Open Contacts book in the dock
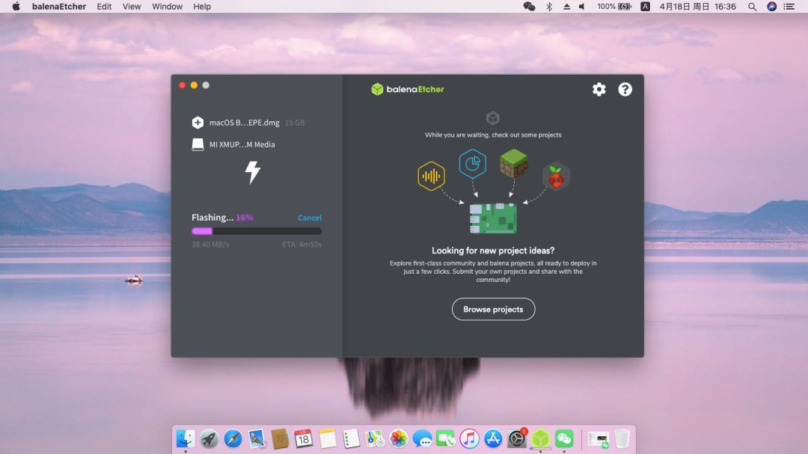Screen dimensions: 808x454 [x=280, y=438]
